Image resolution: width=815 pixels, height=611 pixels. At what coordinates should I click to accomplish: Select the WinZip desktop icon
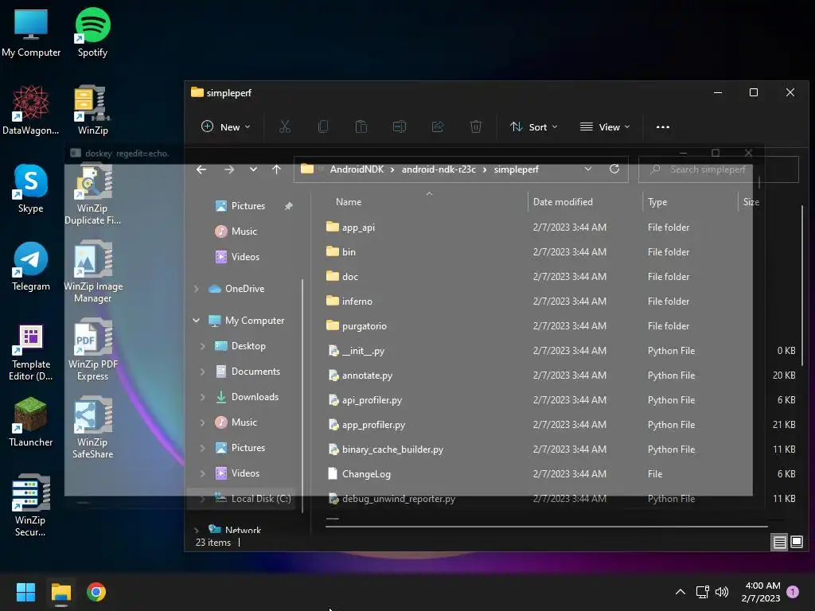coord(92,110)
